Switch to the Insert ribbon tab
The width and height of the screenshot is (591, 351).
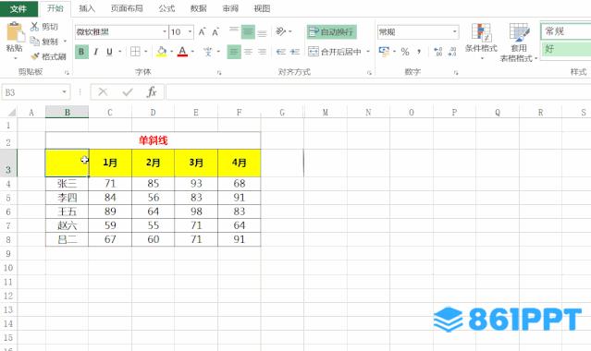(87, 8)
